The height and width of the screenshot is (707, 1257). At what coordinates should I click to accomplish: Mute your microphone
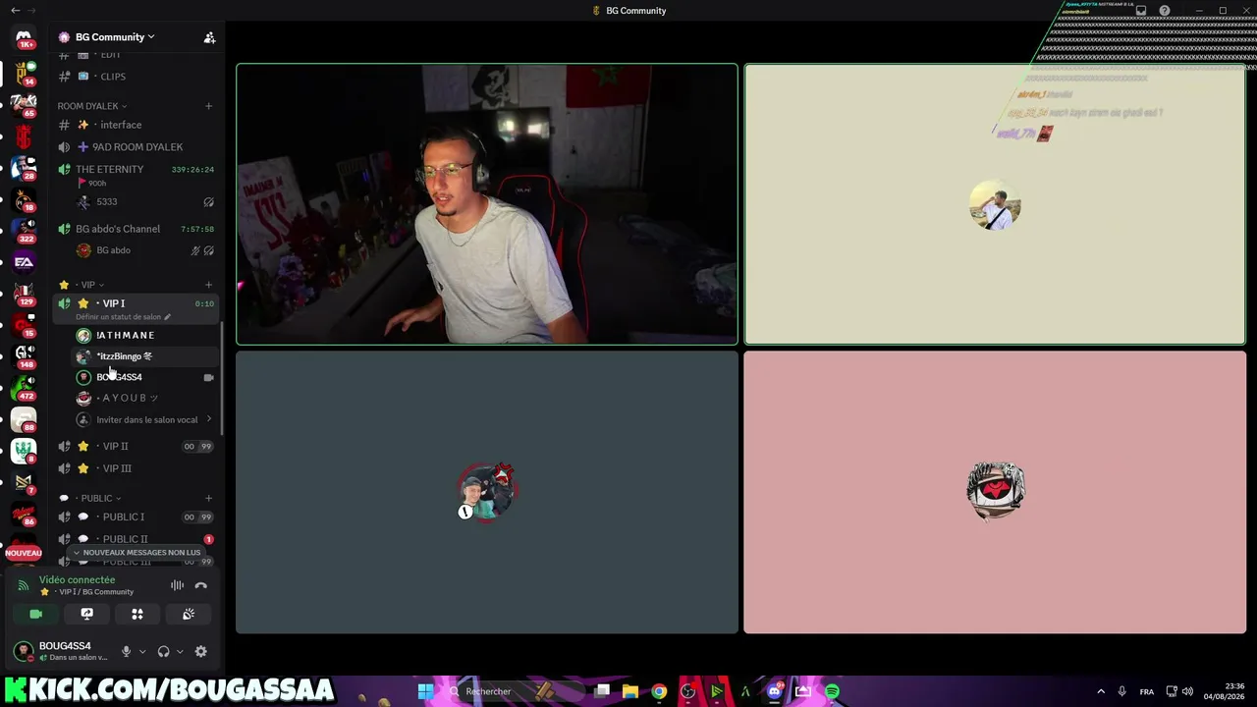click(x=126, y=651)
